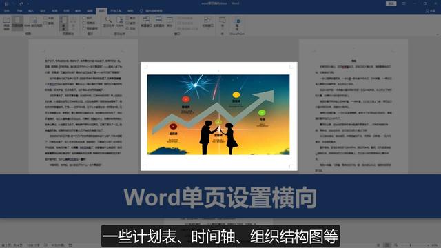The width and height of the screenshot is (441, 248).
Task: Select Vertical page movement
Action: pos(63,23)
